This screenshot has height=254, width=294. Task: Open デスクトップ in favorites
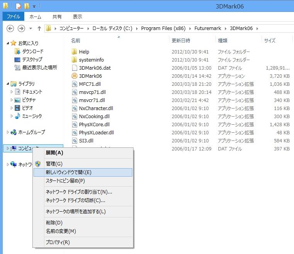32,59
